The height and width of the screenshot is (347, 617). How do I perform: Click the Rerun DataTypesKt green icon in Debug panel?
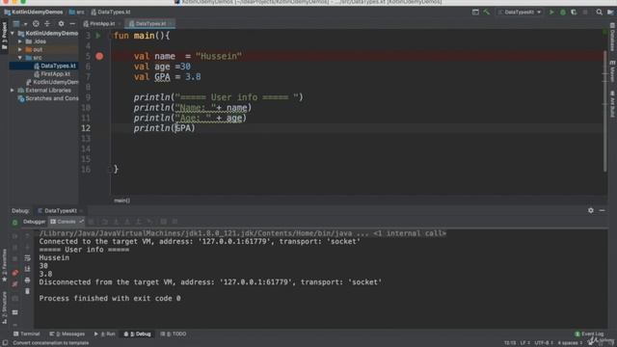pyautogui.click(x=15, y=223)
